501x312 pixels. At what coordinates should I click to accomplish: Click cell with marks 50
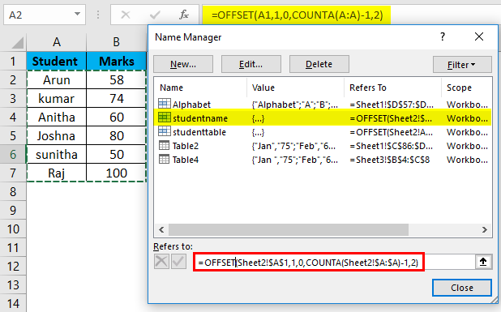[x=116, y=155]
